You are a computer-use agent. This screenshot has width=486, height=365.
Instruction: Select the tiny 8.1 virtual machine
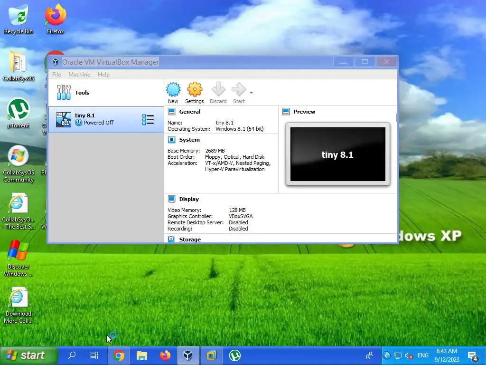[x=106, y=119]
